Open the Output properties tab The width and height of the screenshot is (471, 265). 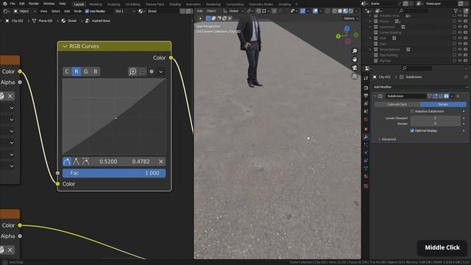point(366,96)
